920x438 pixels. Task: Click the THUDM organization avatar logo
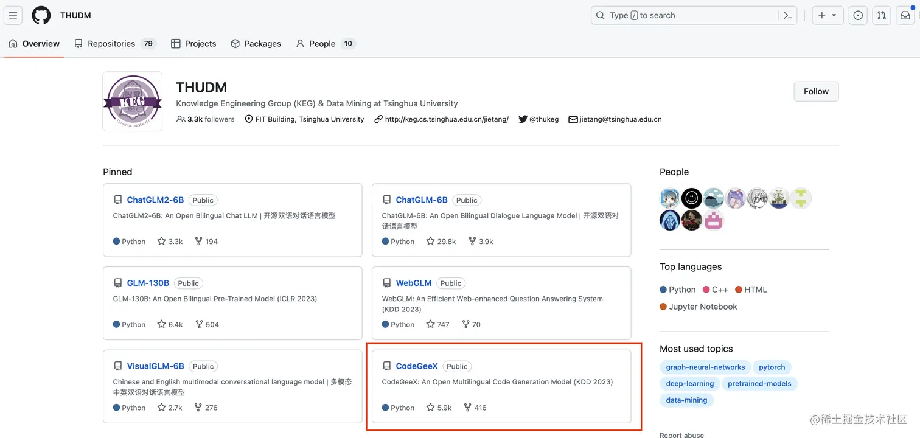point(133,102)
